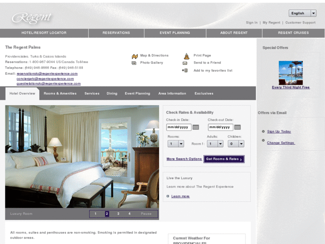Expand the Adults count dropdown
The width and height of the screenshot is (325, 244).
[215, 144]
